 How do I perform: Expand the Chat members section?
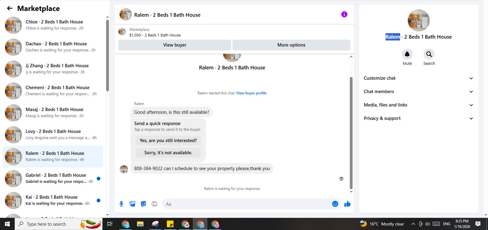[x=418, y=92]
